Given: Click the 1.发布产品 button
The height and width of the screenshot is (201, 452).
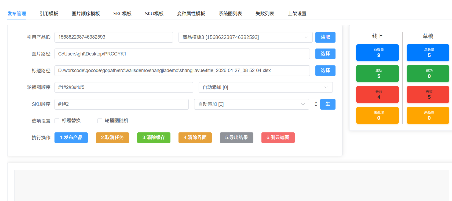Looking at the screenshot, I should click(71, 138).
